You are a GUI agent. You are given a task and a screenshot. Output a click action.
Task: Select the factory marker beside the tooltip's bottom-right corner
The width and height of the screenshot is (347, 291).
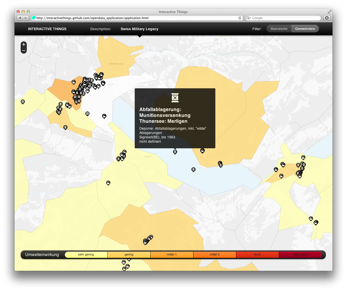(202, 151)
